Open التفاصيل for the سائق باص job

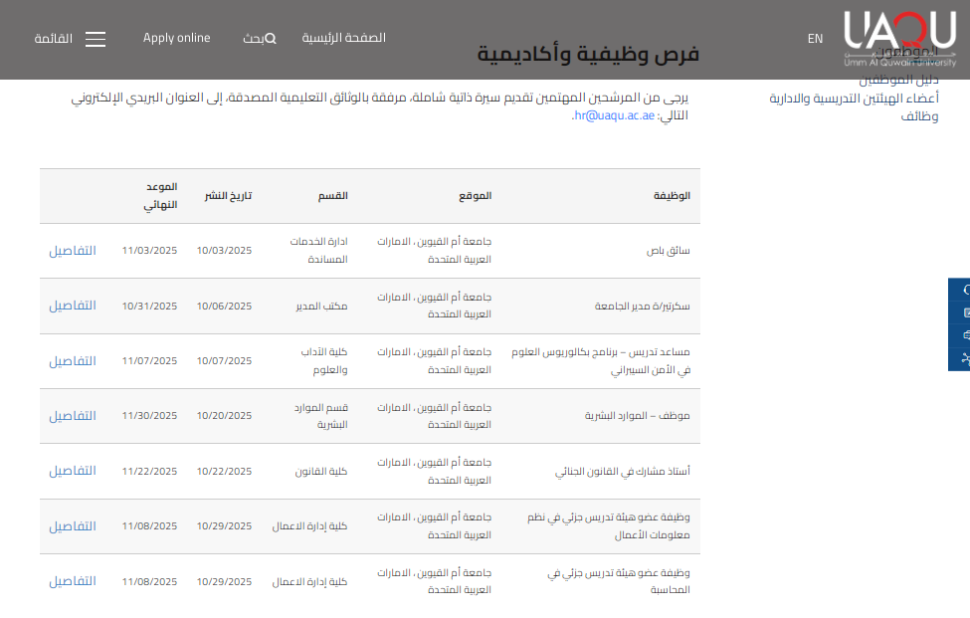(x=73, y=251)
